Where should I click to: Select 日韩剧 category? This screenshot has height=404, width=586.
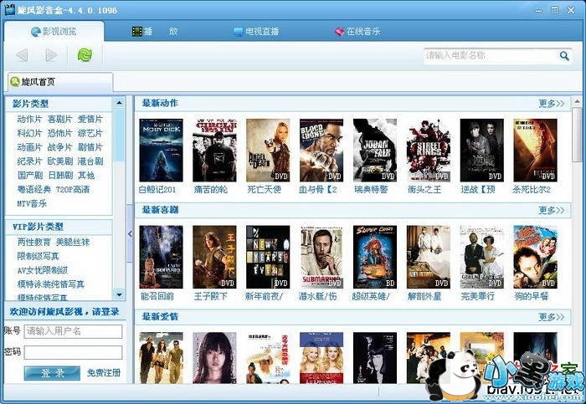pos(60,175)
